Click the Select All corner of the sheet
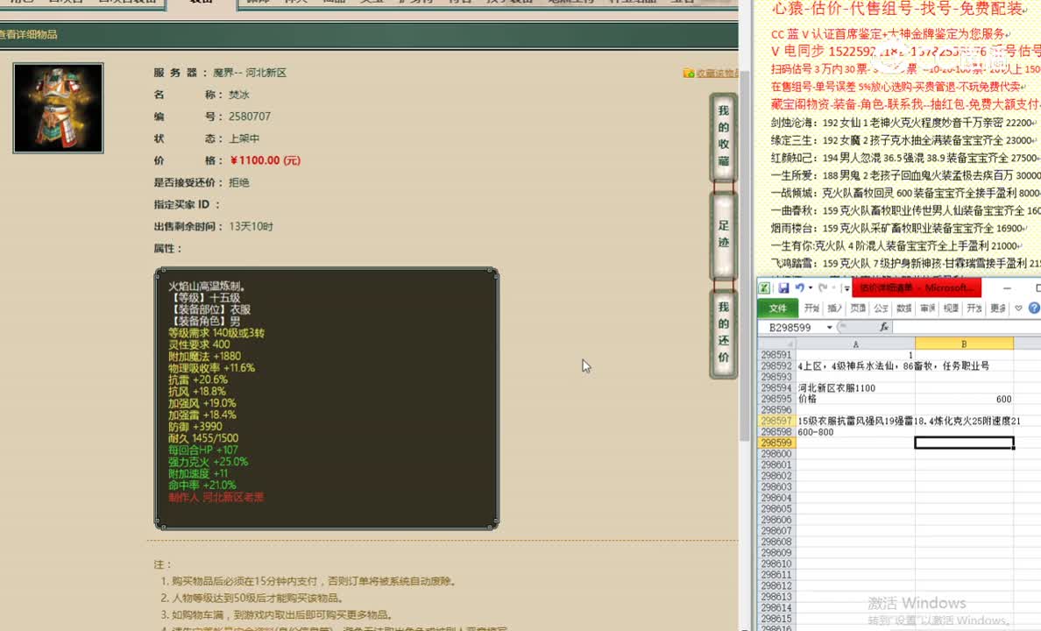This screenshot has width=1041, height=631. click(x=776, y=344)
